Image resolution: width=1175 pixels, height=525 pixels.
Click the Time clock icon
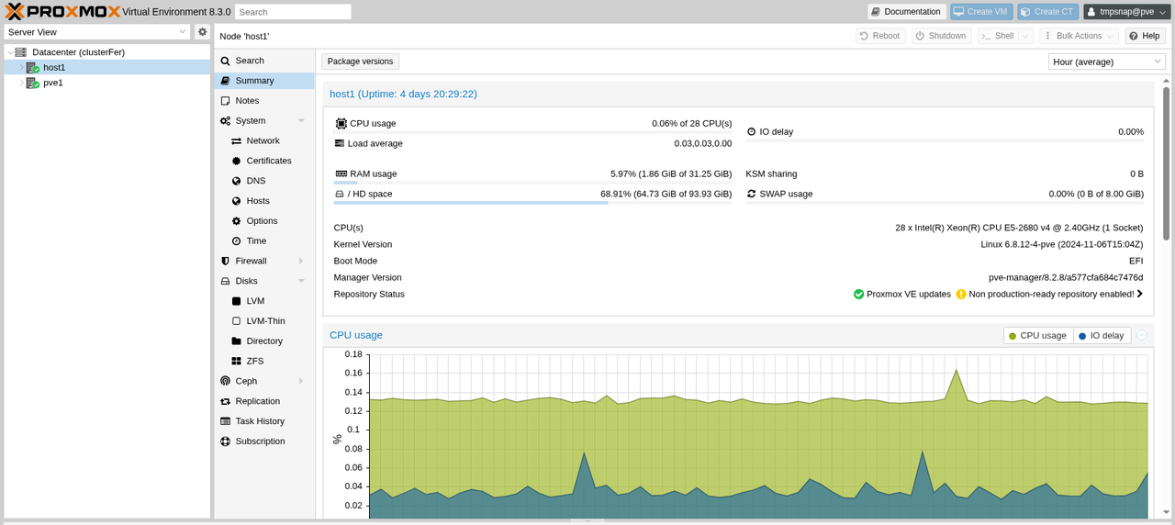coord(237,241)
